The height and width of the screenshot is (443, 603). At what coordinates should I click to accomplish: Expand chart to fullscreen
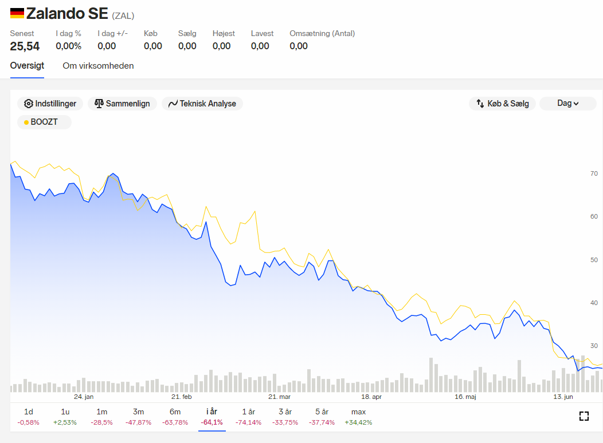(x=584, y=416)
